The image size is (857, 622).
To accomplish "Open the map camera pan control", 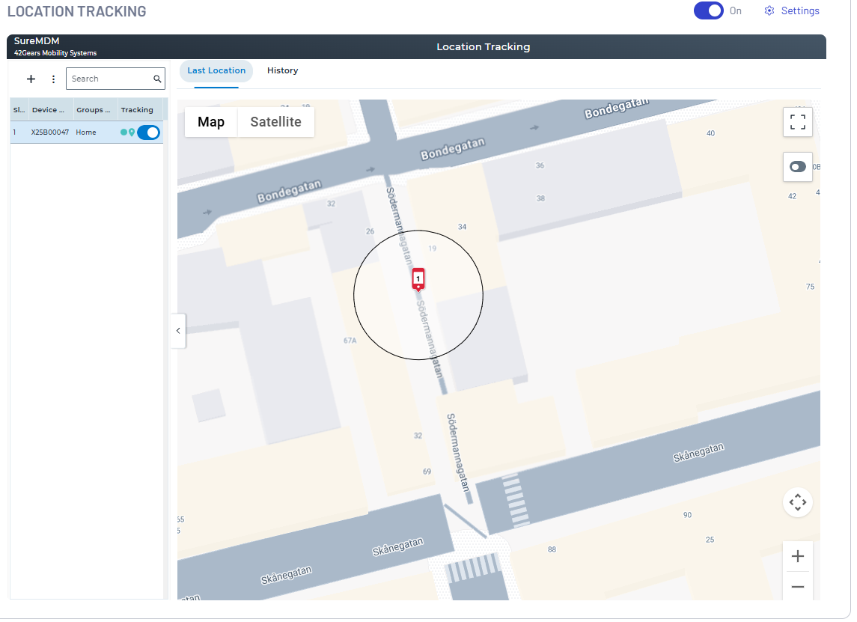I will tap(797, 502).
